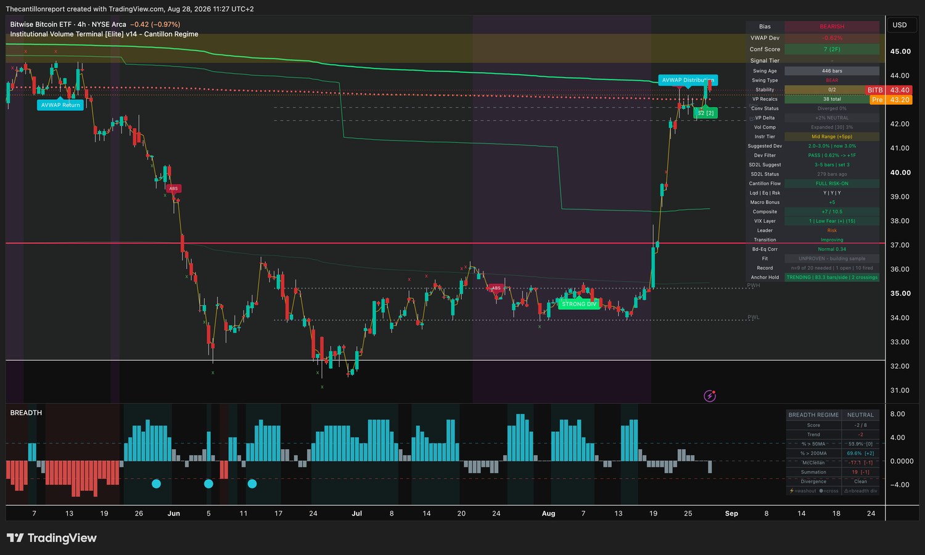
Task: Click the Leader value Risk
Action: 832,230
